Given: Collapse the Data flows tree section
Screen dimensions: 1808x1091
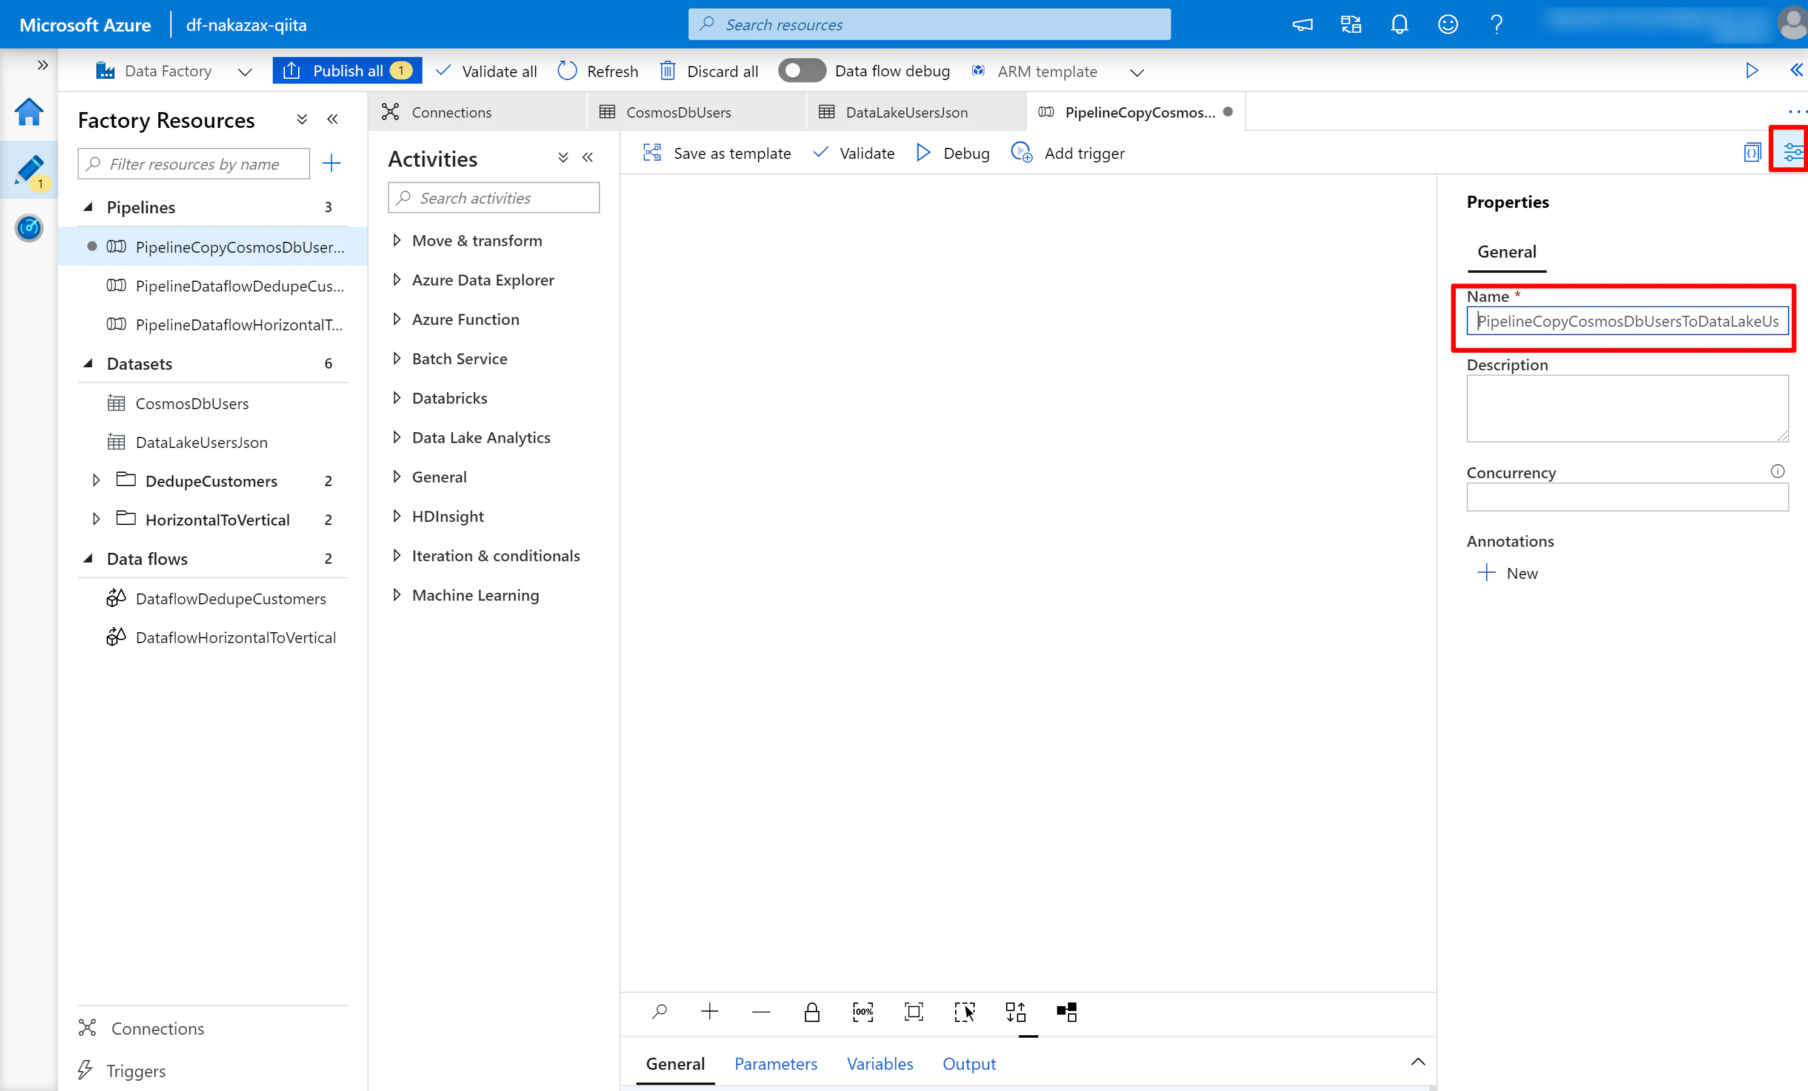Looking at the screenshot, I should (x=88, y=558).
